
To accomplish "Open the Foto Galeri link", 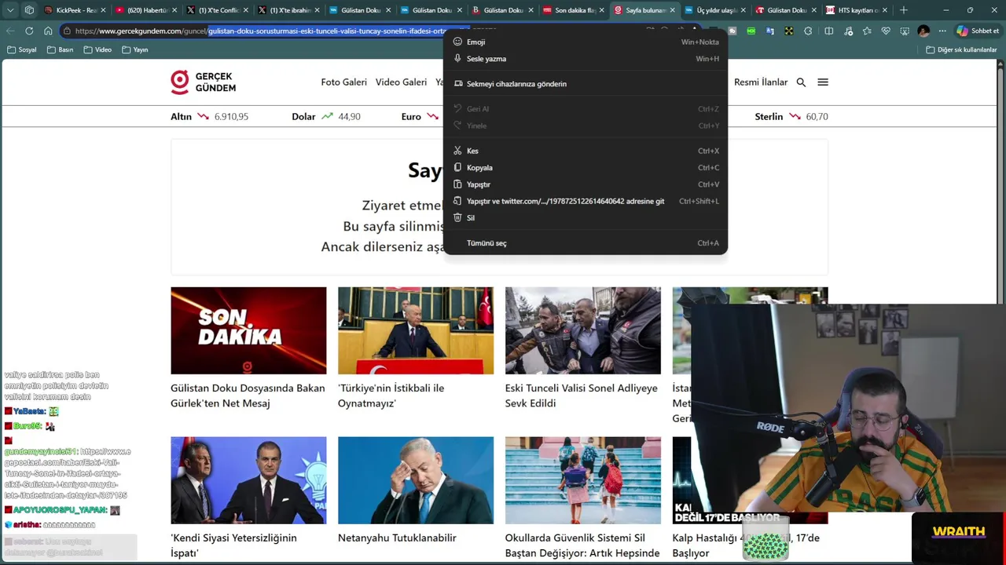I will [343, 82].
